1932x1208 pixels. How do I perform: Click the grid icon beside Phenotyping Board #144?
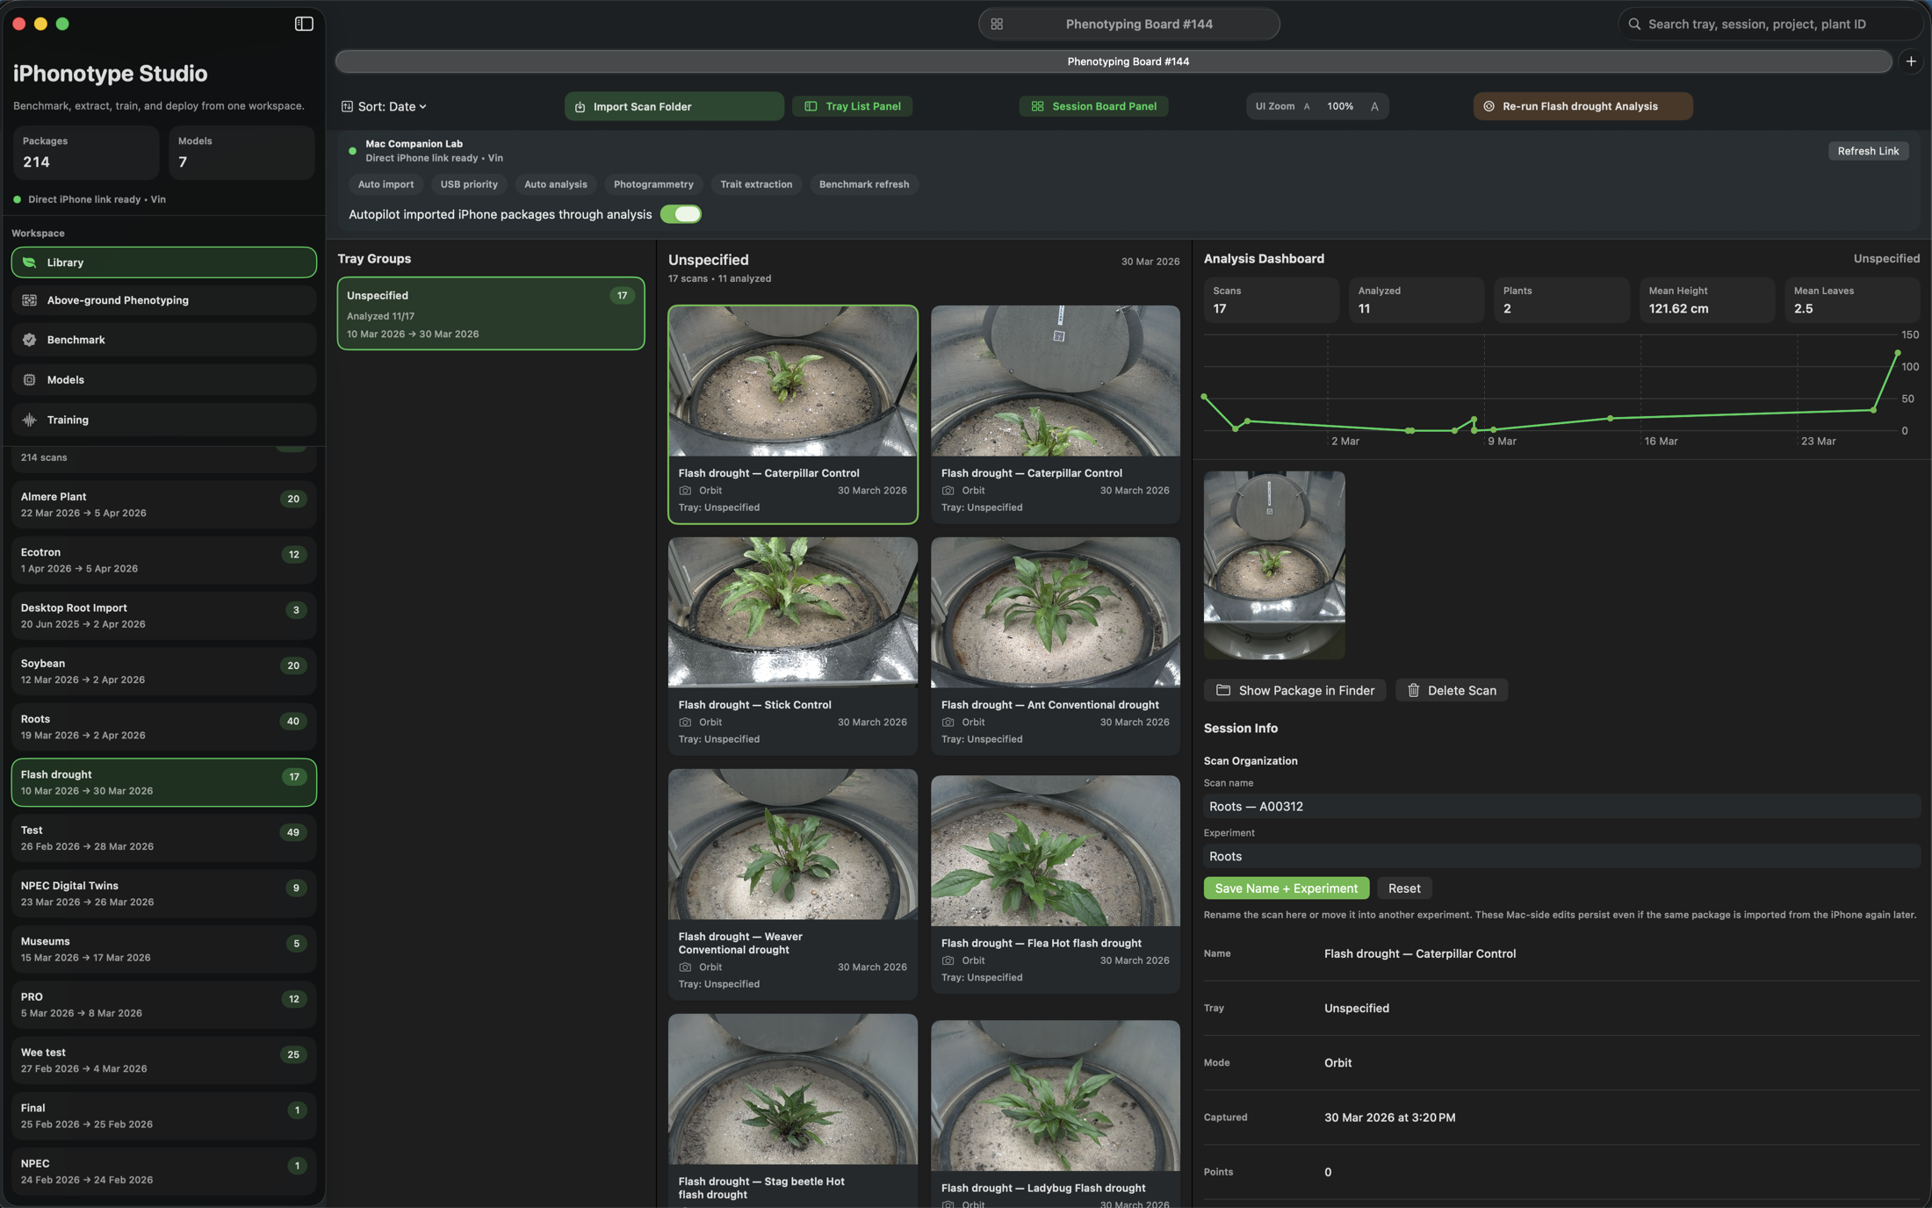pyautogui.click(x=997, y=24)
